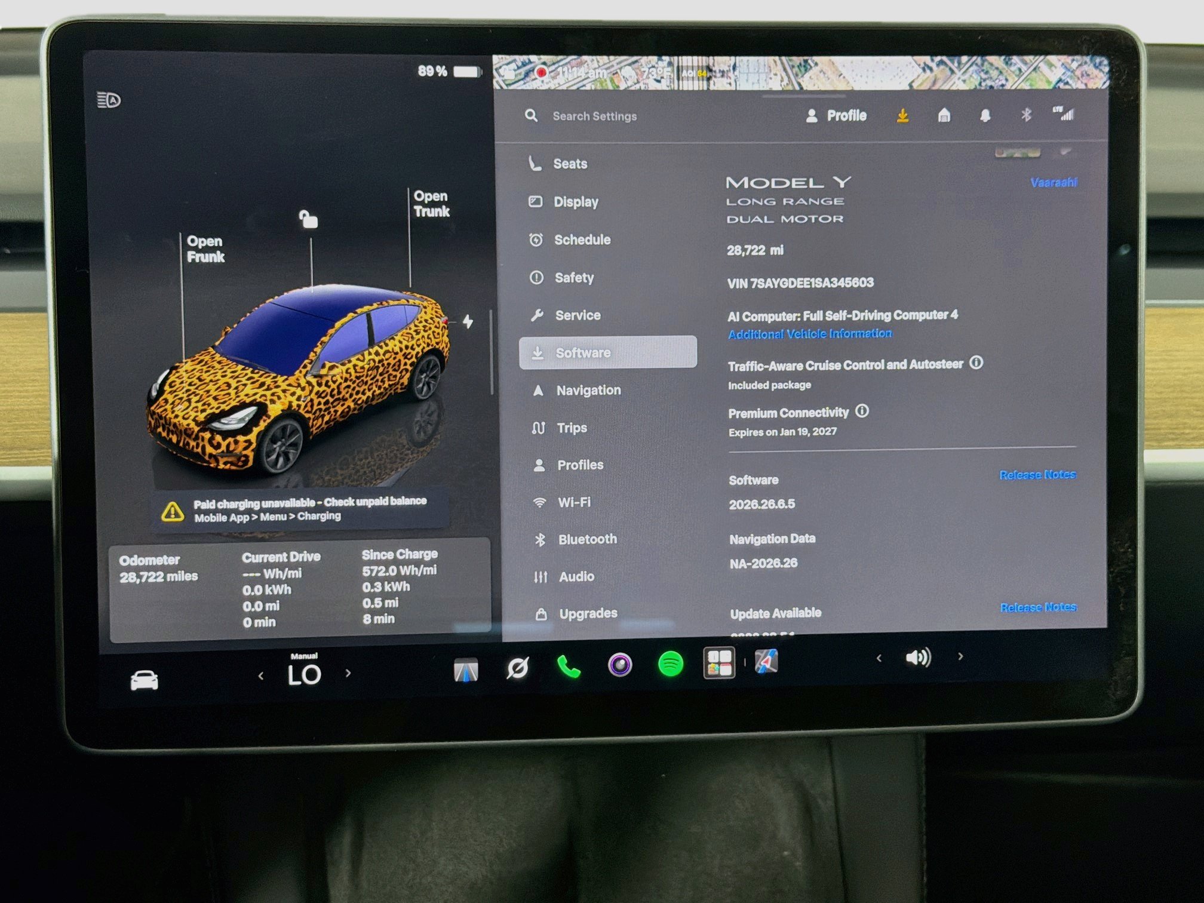
Task: Open Release Notes for current software
Action: click(1038, 475)
